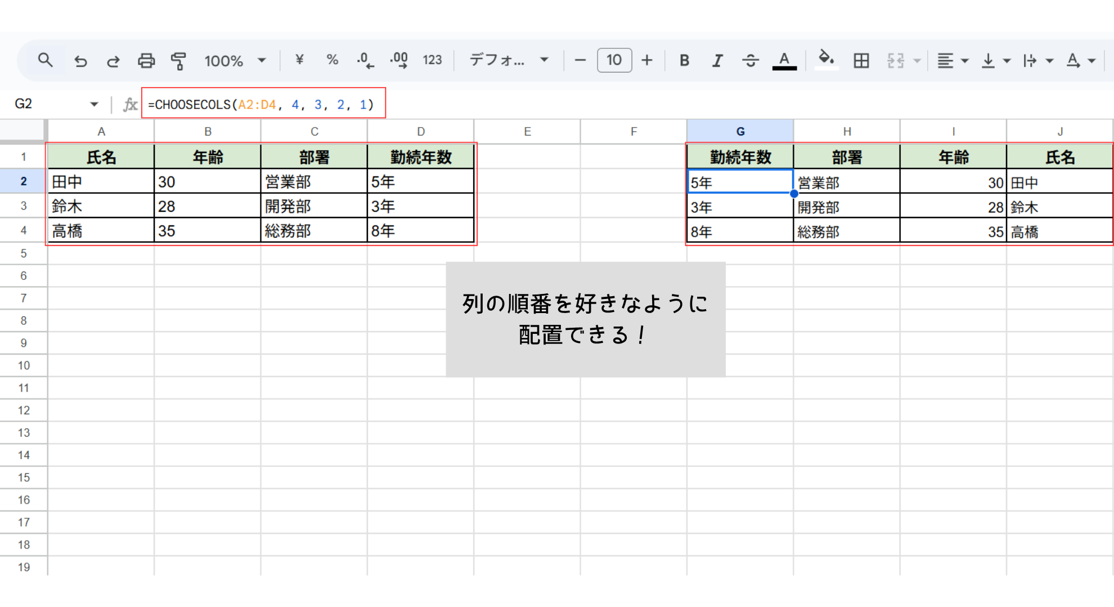1114x607 pixels.
Task: Format cell as percent
Action: (x=333, y=60)
